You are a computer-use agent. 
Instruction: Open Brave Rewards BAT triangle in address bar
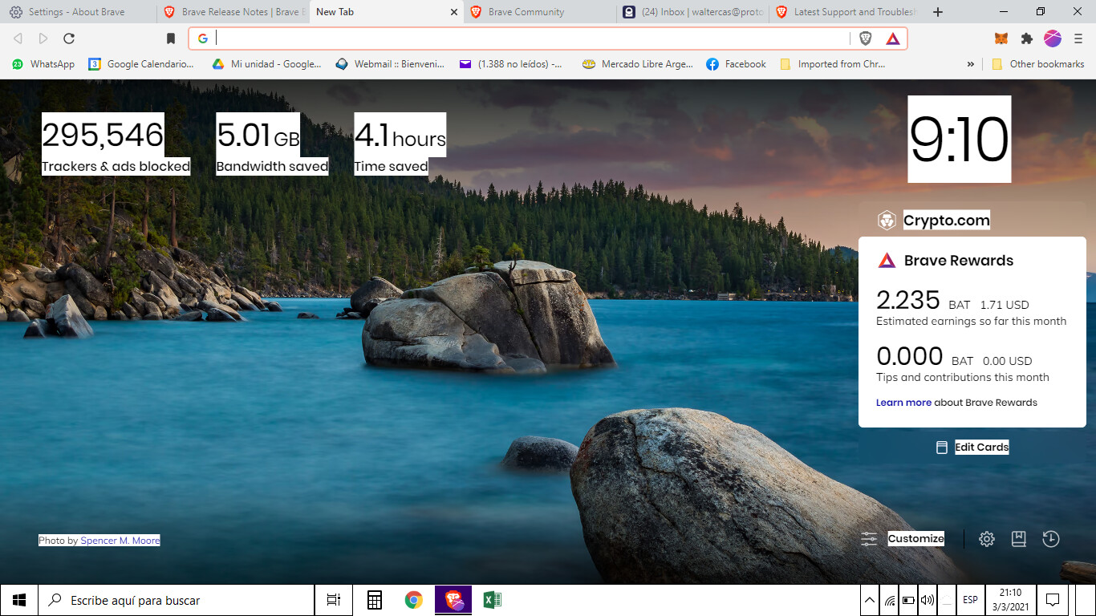click(893, 38)
